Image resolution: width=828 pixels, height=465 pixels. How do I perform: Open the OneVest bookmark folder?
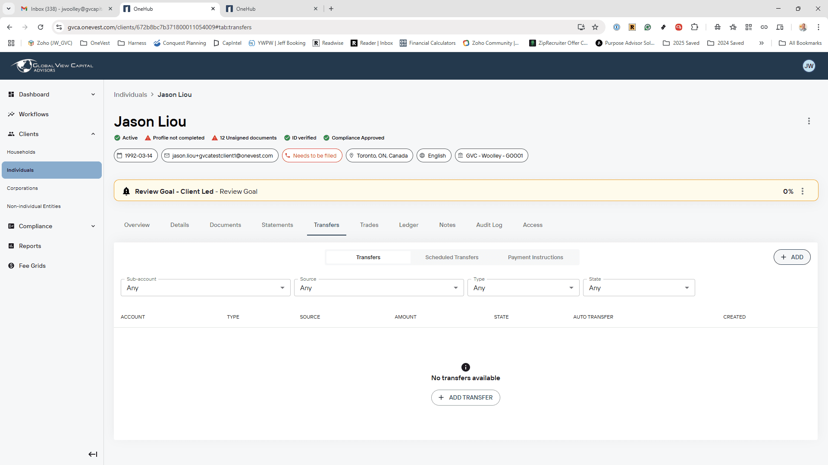pyautogui.click(x=95, y=43)
